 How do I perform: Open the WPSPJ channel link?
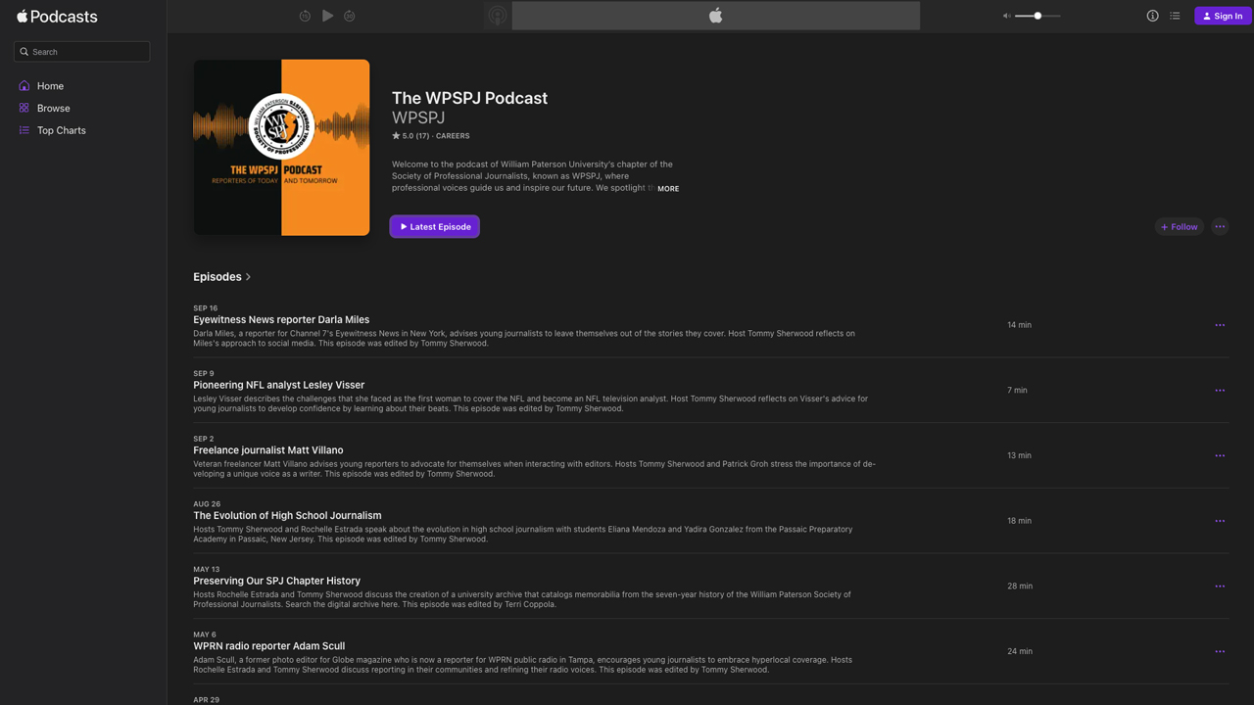[418, 117]
